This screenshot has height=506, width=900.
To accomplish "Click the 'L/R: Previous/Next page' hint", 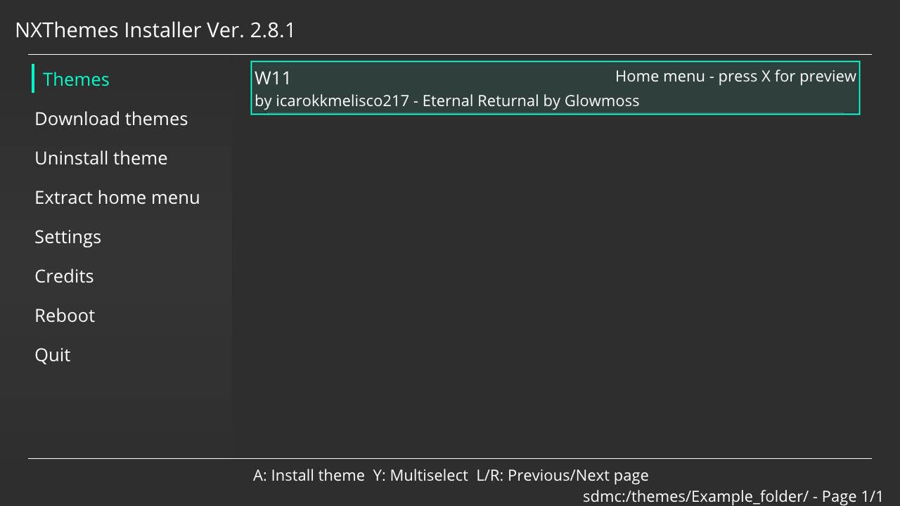I will (x=562, y=476).
